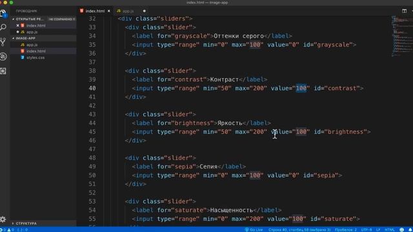Click line number 40 in gutter
The image size is (413, 232).
pos(92,88)
